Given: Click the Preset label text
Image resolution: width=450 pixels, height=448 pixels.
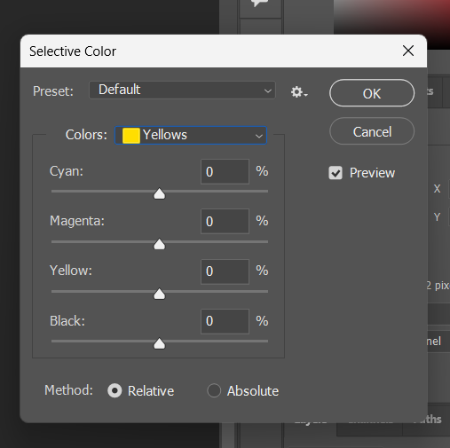Looking at the screenshot, I should [53, 91].
